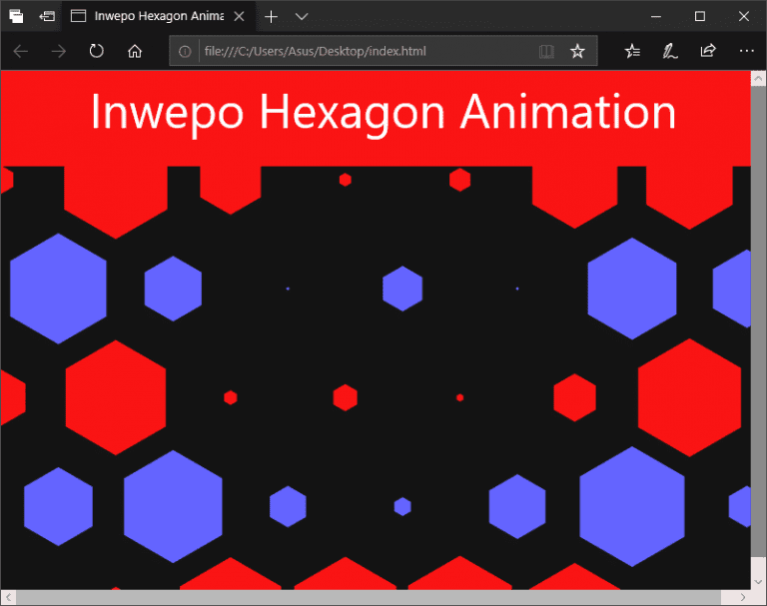Click the Back navigation arrow
767x606 pixels.
click(21, 51)
